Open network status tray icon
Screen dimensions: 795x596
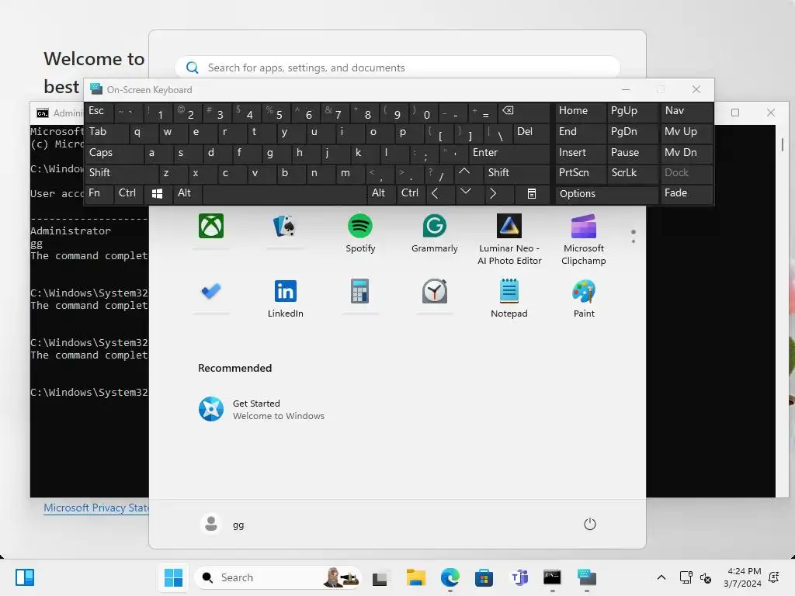point(686,577)
